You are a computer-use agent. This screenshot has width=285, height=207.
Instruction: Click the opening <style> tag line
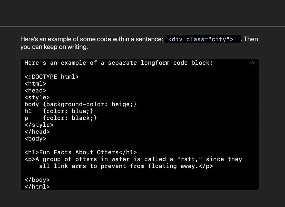tap(37, 97)
